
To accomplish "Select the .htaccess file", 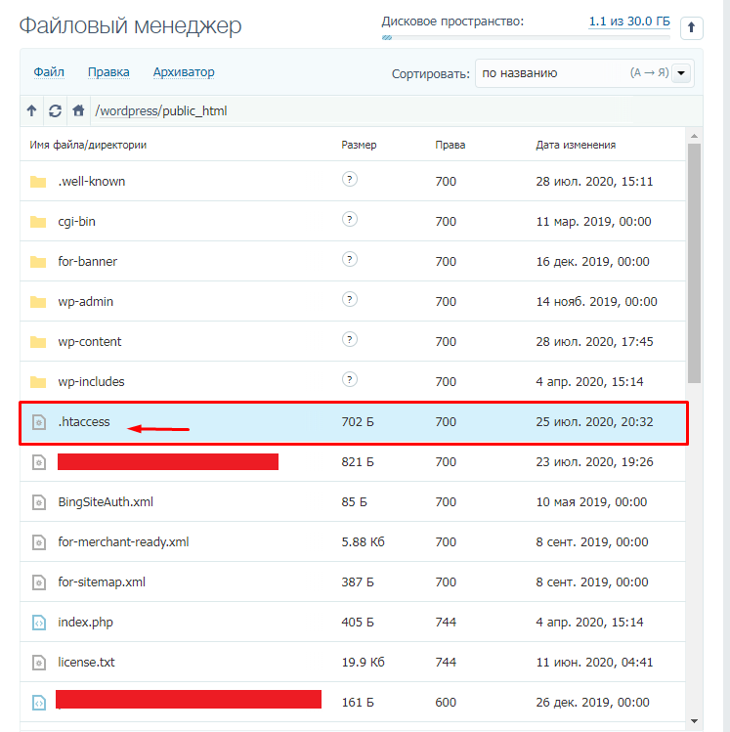I will (x=84, y=422).
